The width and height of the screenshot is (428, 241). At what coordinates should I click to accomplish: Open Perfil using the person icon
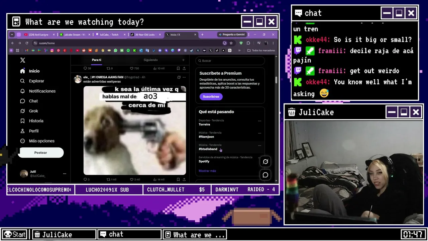22,131
